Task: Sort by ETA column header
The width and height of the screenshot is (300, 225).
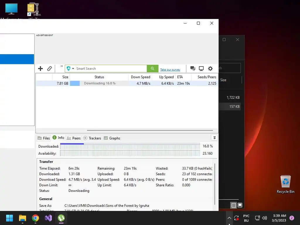Action: tap(183, 77)
